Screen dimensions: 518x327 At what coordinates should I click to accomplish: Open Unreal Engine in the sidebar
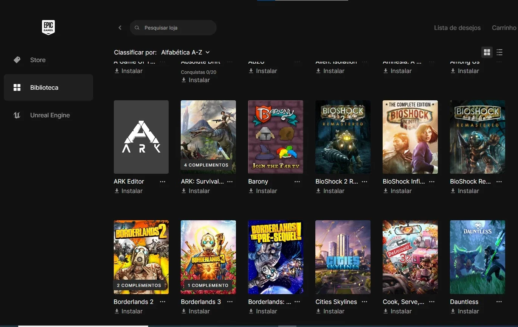pyautogui.click(x=48, y=115)
